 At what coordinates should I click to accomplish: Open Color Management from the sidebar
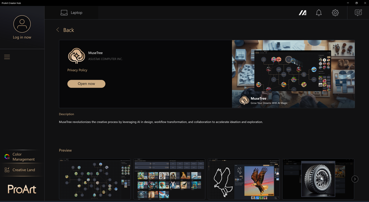click(x=23, y=157)
